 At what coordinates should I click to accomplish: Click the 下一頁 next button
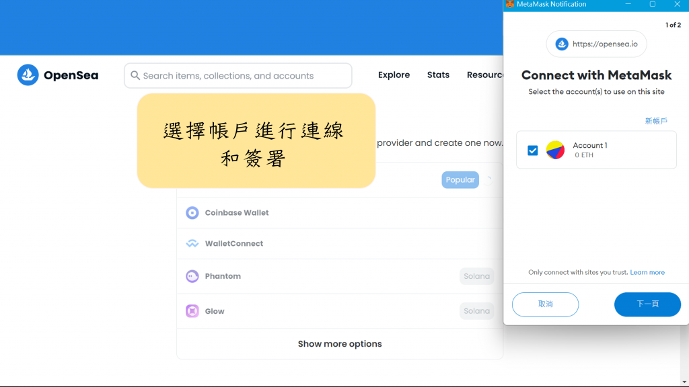pos(647,304)
